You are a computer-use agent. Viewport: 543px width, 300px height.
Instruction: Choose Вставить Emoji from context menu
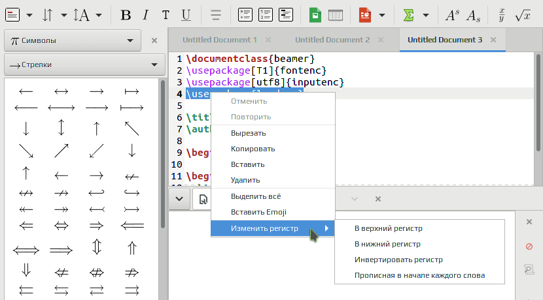click(273, 212)
